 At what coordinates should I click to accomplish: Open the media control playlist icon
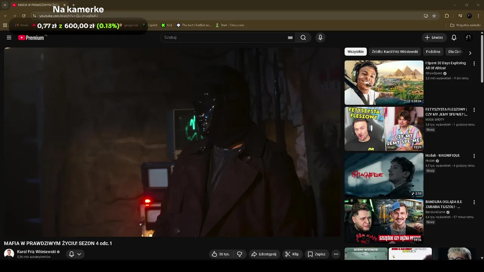click(x=460, y=16)
